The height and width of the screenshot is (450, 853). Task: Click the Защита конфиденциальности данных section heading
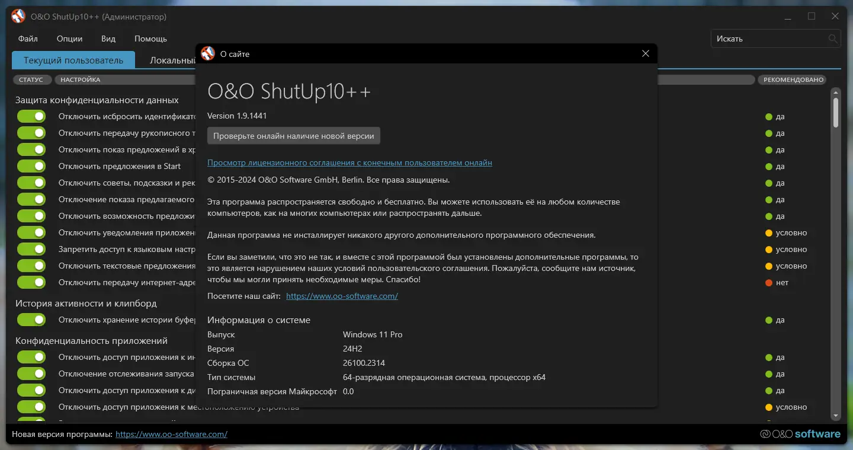[x=97, y=100]
